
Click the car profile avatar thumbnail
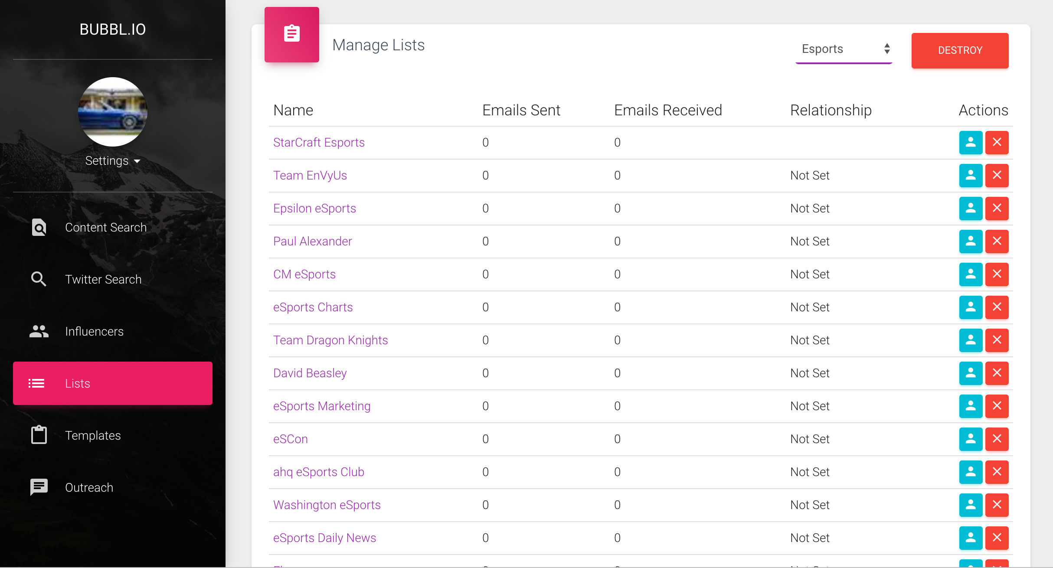(113, 111)
